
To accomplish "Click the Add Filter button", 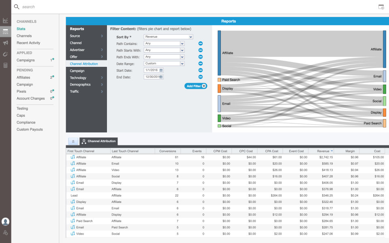I will [196, 86].
